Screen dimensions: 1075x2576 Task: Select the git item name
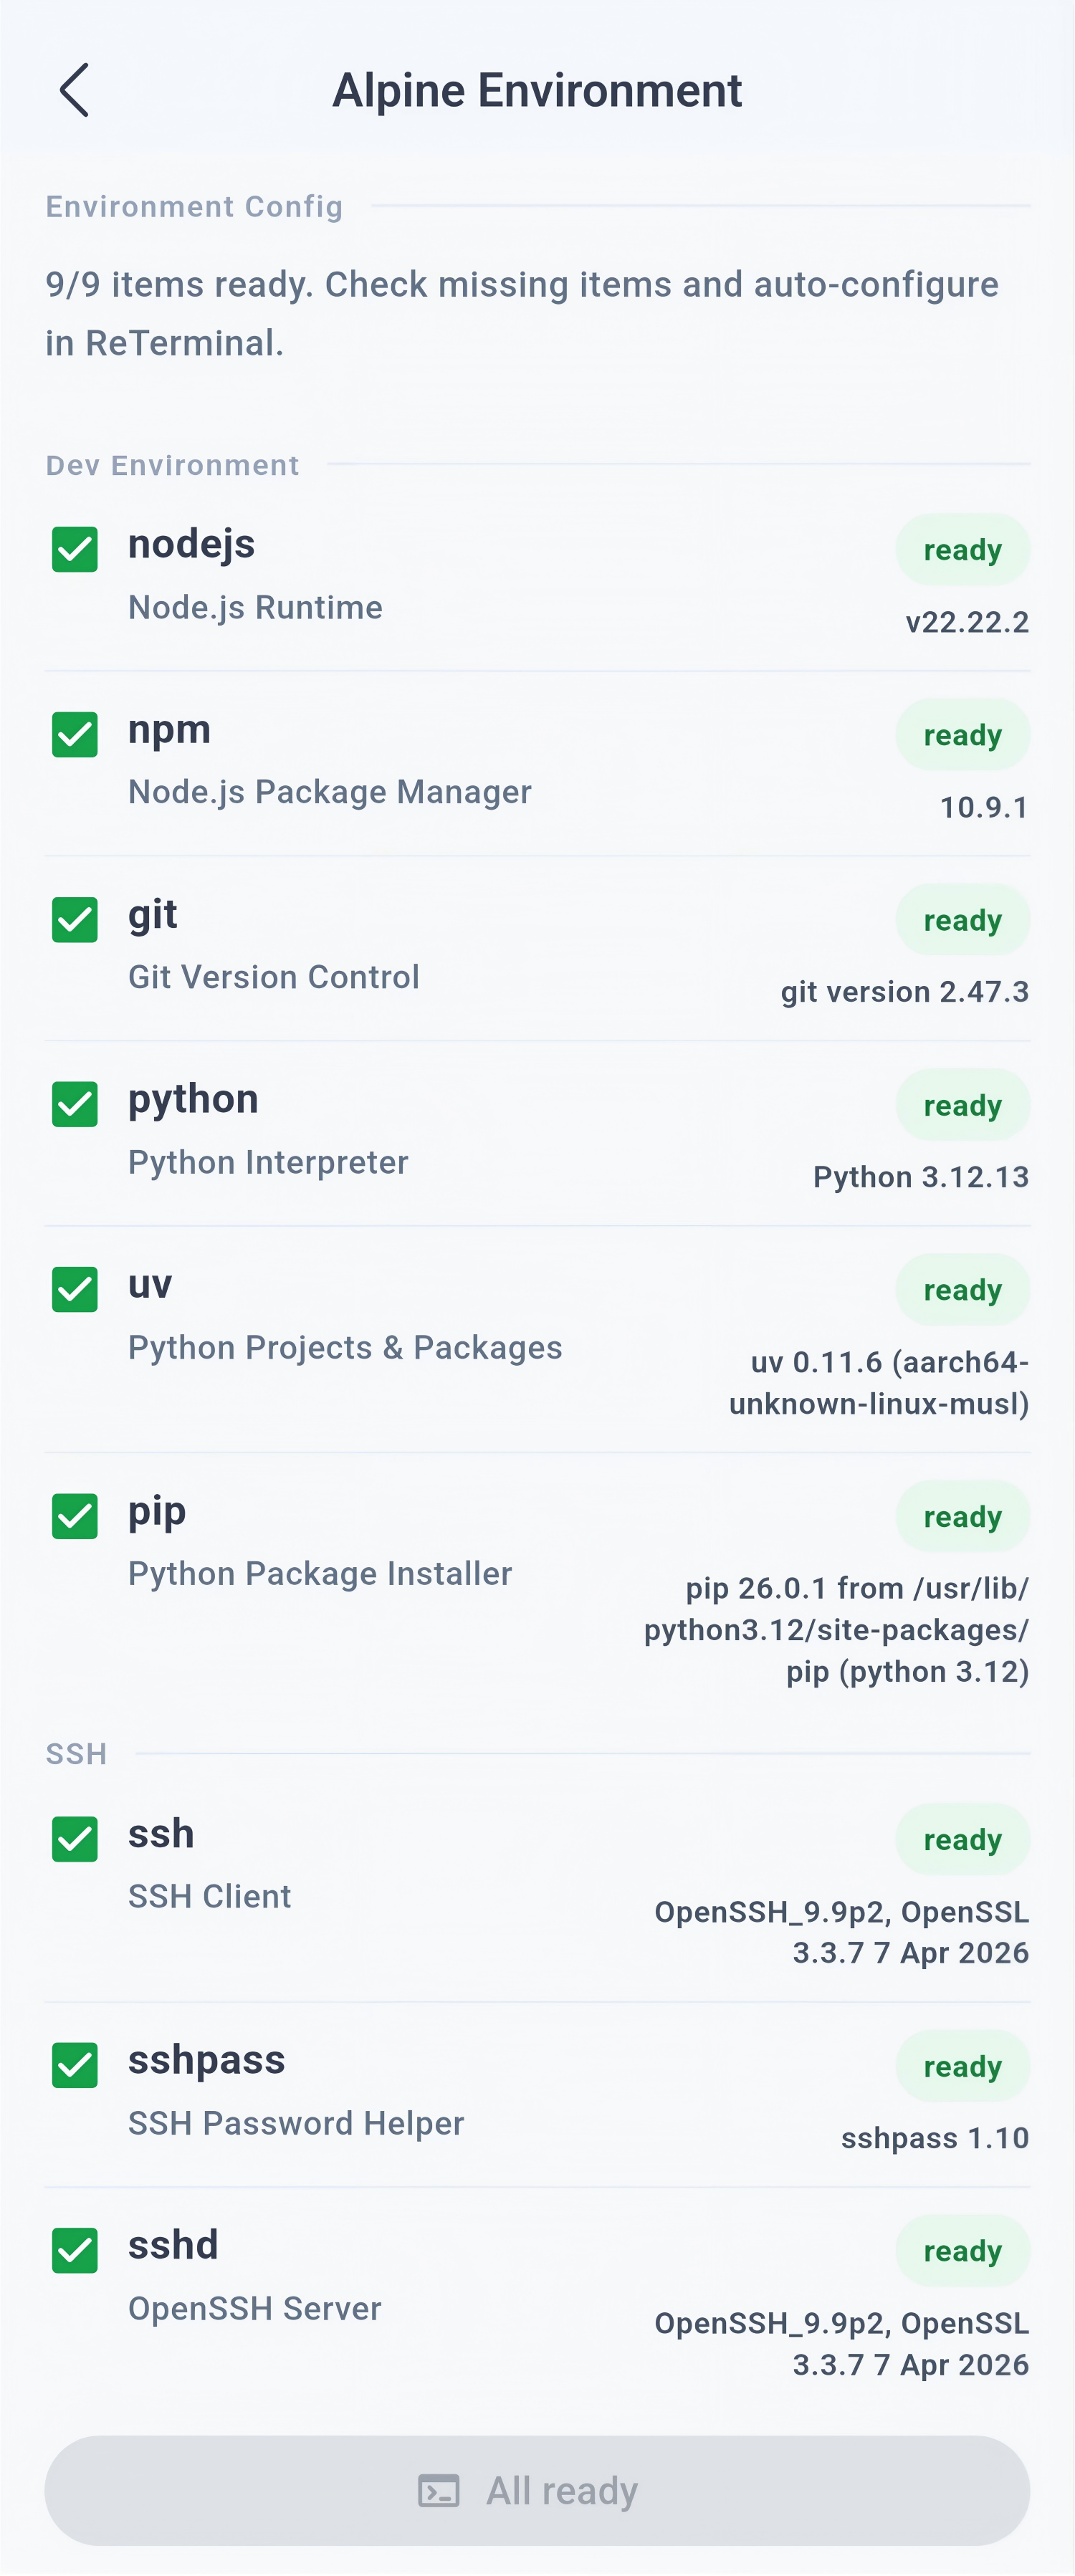click(x=153, y=915)
